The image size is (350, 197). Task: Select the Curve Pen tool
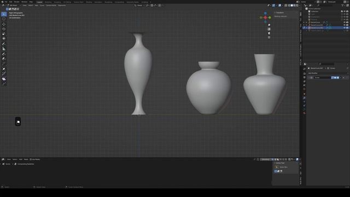tap(4, 59)
